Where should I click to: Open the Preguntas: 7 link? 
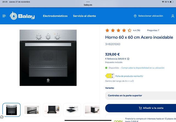click(x=153, y=30)
